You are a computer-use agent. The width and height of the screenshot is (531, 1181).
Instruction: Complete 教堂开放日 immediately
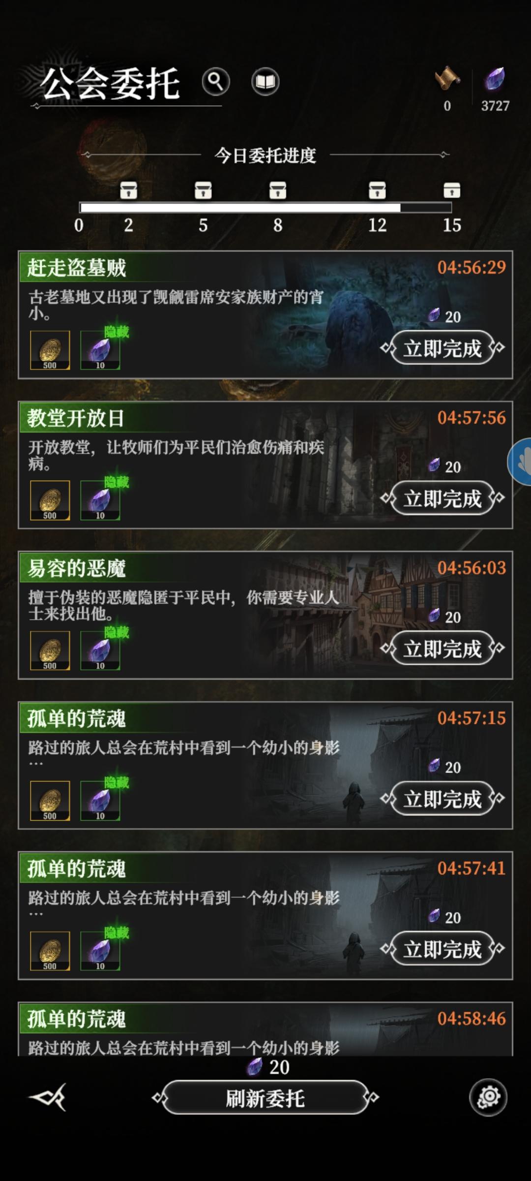click(442, 498)
